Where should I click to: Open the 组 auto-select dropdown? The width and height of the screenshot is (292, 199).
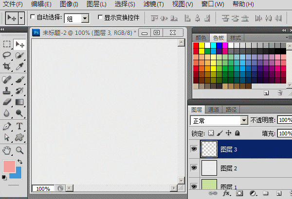click(x=77, y=18)
